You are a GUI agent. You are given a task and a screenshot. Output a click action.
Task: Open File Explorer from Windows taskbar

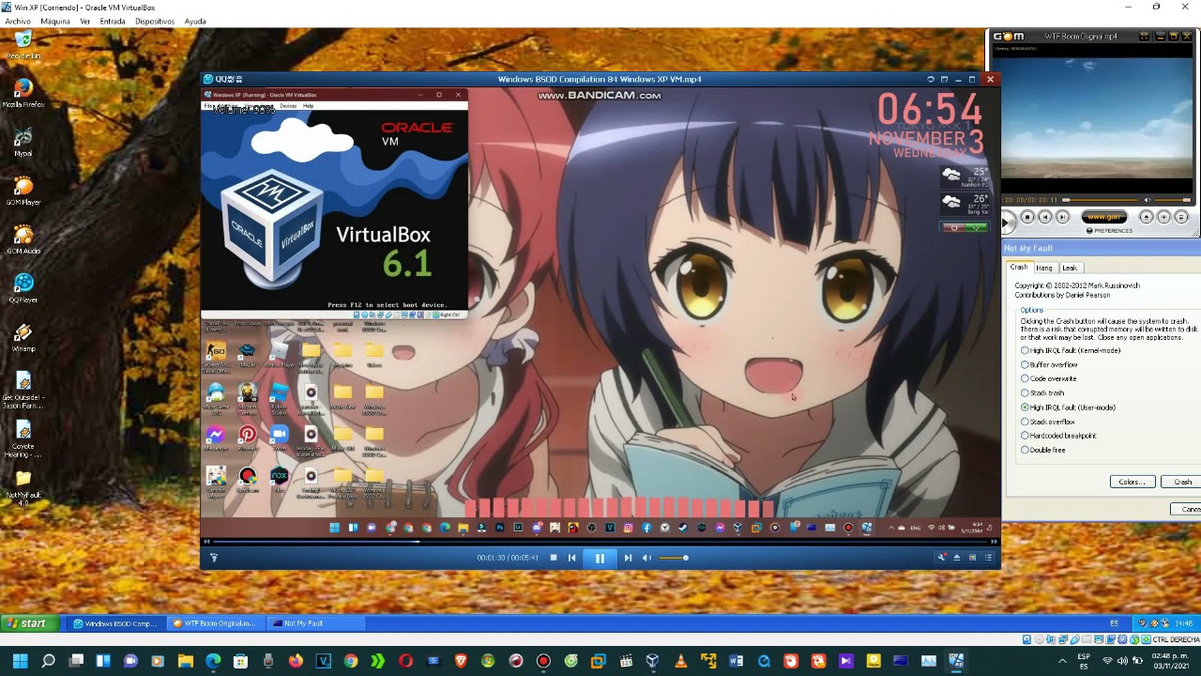[x=186, y=661]
